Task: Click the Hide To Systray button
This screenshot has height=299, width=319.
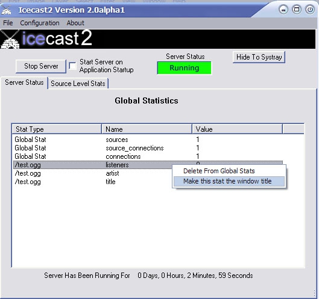Action: click(x=259, y=57)
